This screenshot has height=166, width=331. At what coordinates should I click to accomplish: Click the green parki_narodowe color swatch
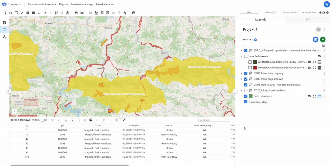[250, 96]
